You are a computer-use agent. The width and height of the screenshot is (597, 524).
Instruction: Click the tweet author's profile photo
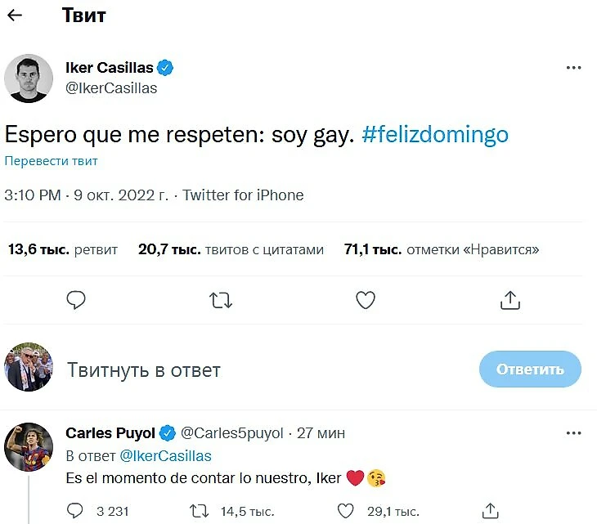point(29,78)
